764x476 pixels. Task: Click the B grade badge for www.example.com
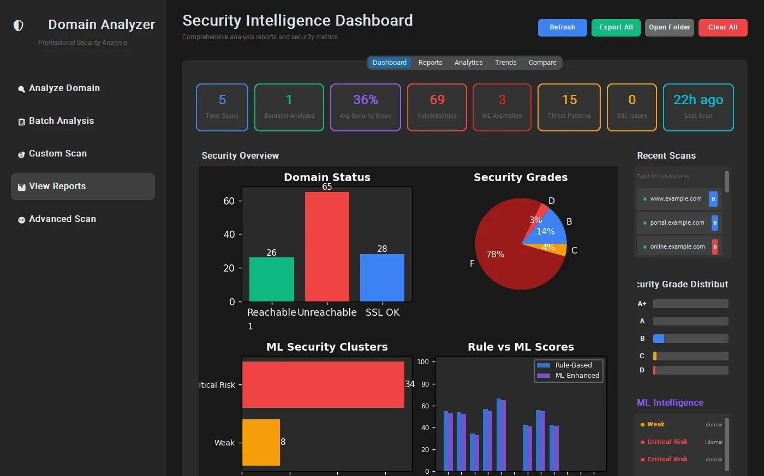point(713,199)
